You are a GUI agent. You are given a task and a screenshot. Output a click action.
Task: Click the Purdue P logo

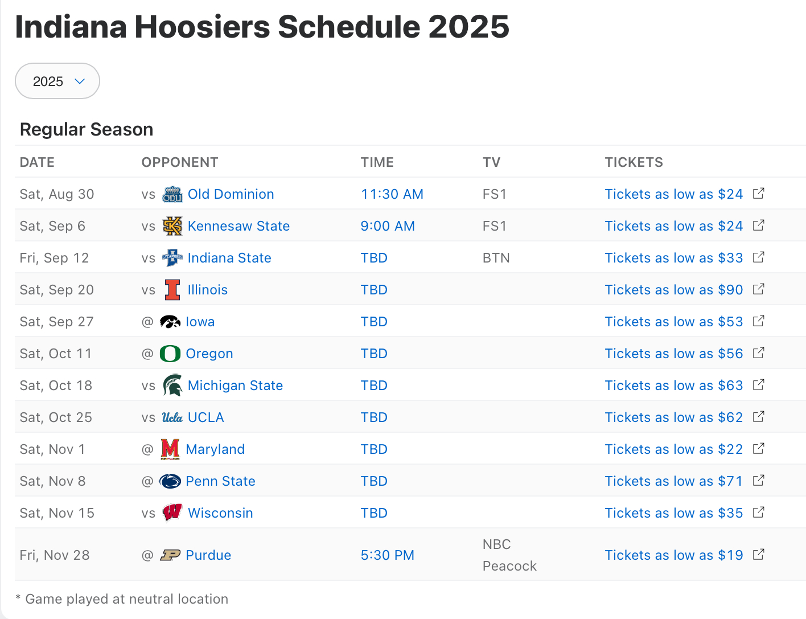click(x=170, y=555)
